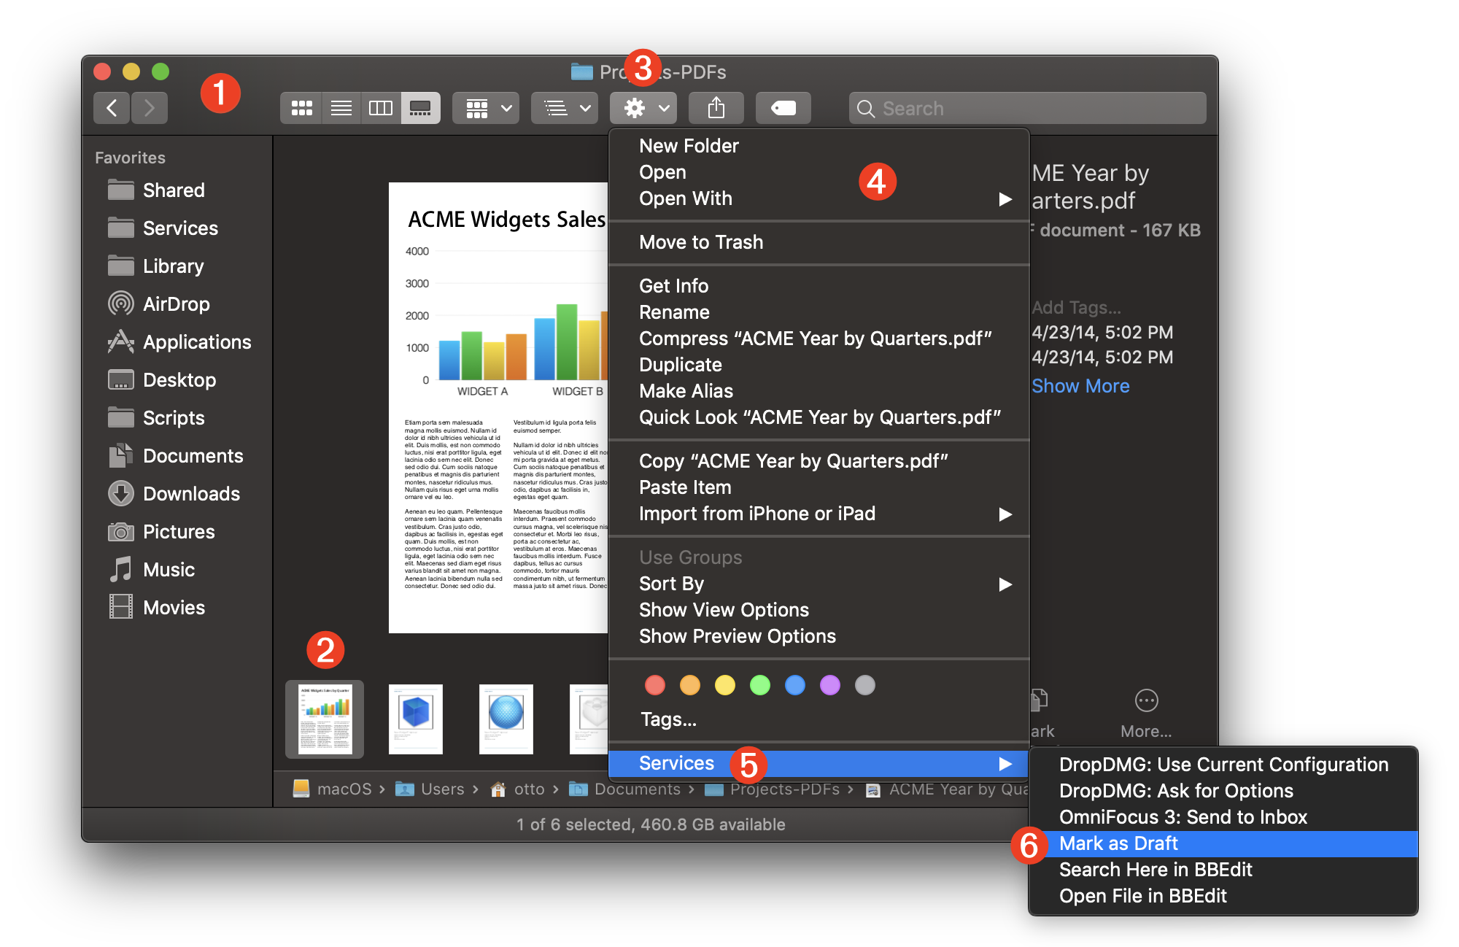Viewport: 1459px width, 947px height.
Task: Apply the red tag color
Action: click(655, 685)
